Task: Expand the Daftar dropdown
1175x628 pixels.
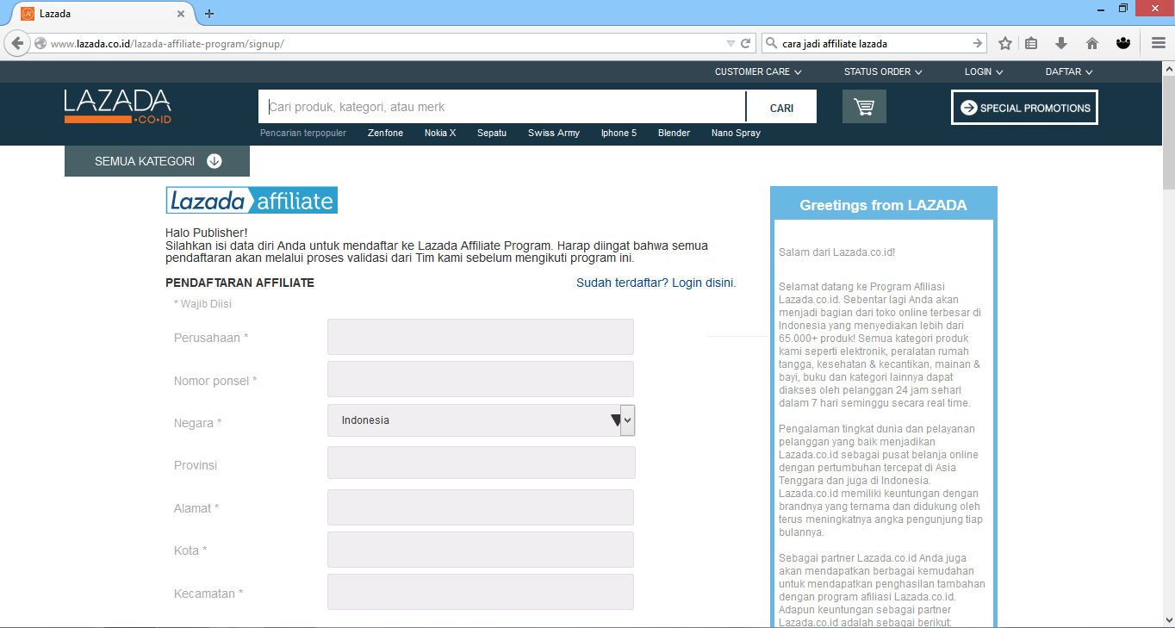Action: point(1069,72)
